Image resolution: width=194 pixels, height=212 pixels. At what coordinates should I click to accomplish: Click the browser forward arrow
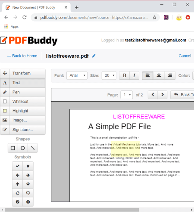click(x=15, y=17)
